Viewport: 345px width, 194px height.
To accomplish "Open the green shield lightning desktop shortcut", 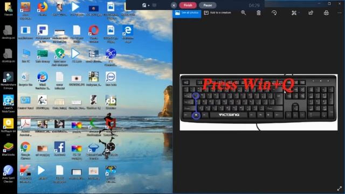I will coord(60,57).
